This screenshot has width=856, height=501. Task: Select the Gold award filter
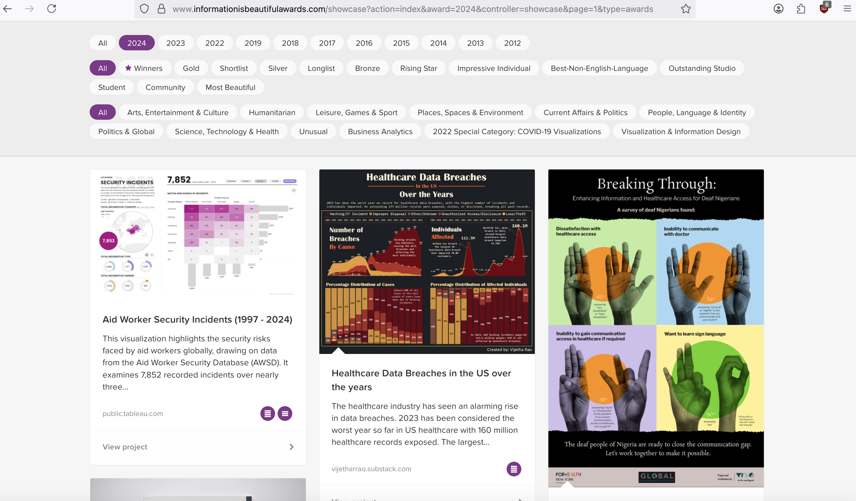(x=191, y=68)
